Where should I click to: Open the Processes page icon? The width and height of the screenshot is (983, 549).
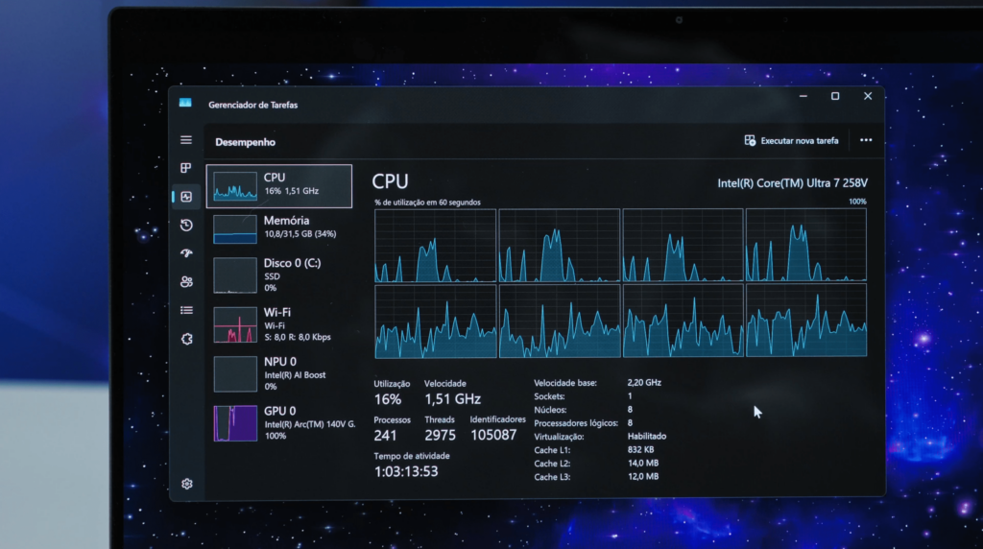[186, 168]
